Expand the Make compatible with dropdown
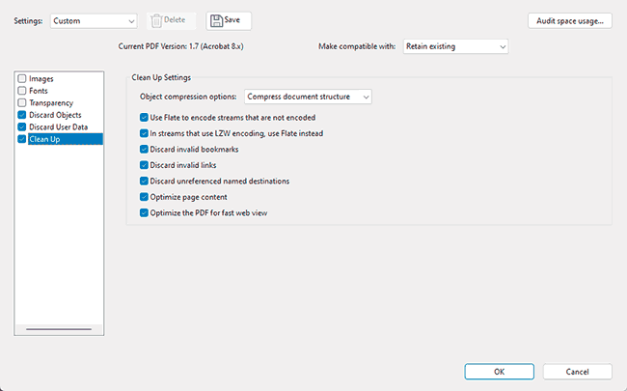This screenshot has width=627, height=391. pyautogui.click(x=455, y=46)
